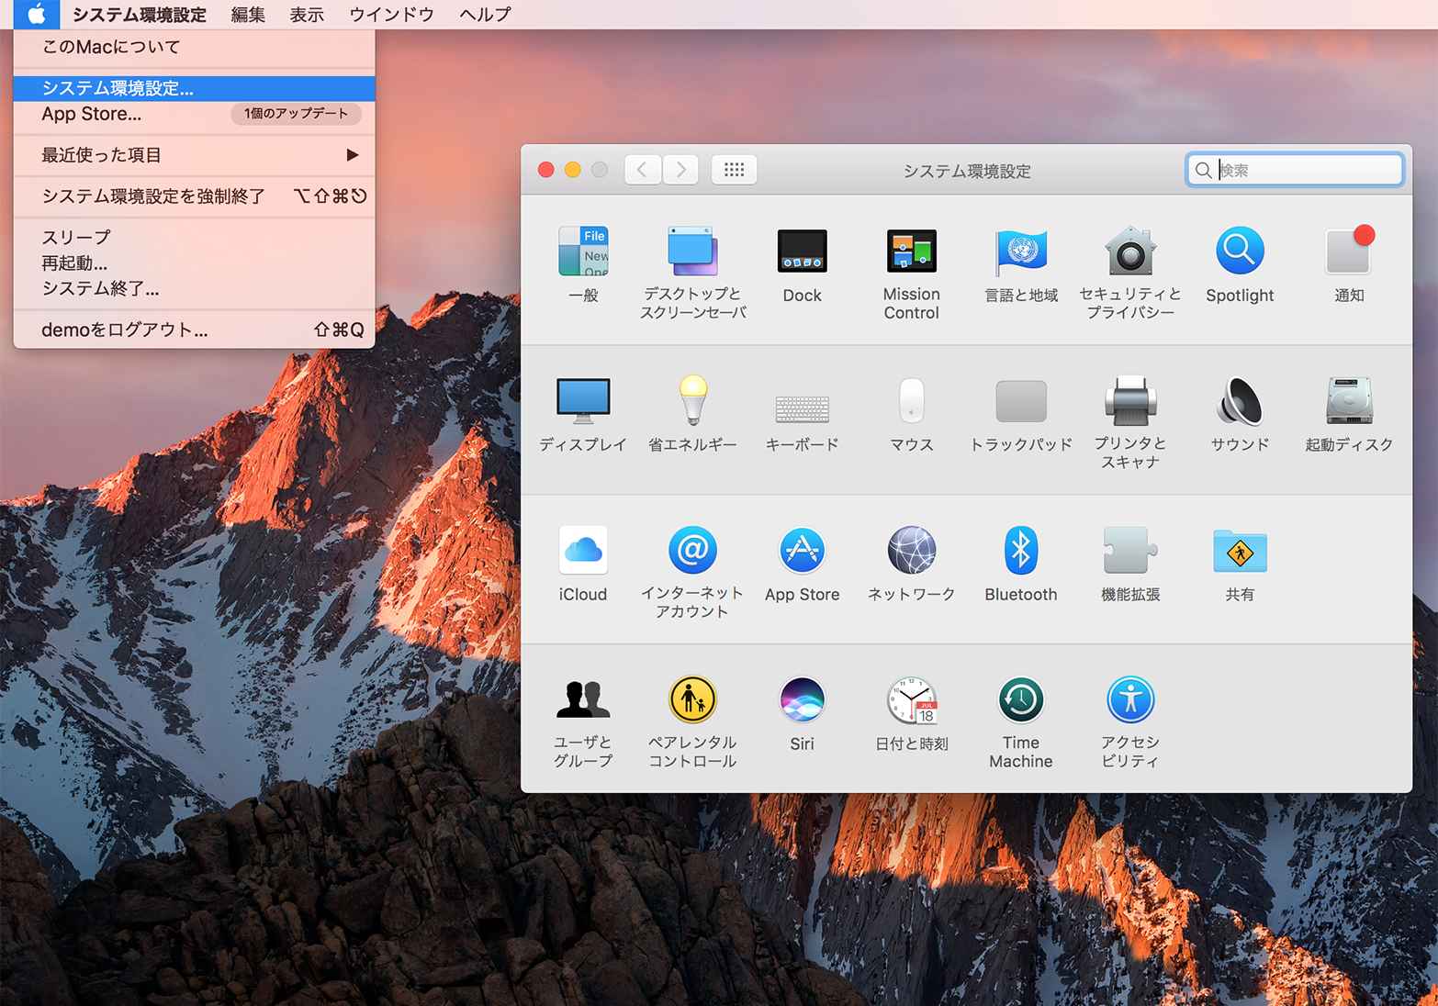The width and height of the screenshot is (1438, 1006).
Task: Open Mission Control preferences
Action: [911, 251]
